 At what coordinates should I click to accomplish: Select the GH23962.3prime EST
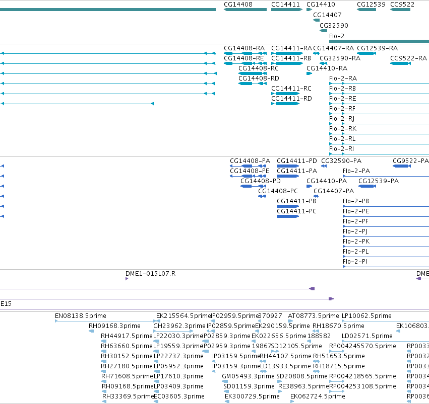[179, 326]
